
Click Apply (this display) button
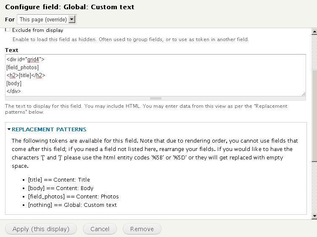pos(41,229)
